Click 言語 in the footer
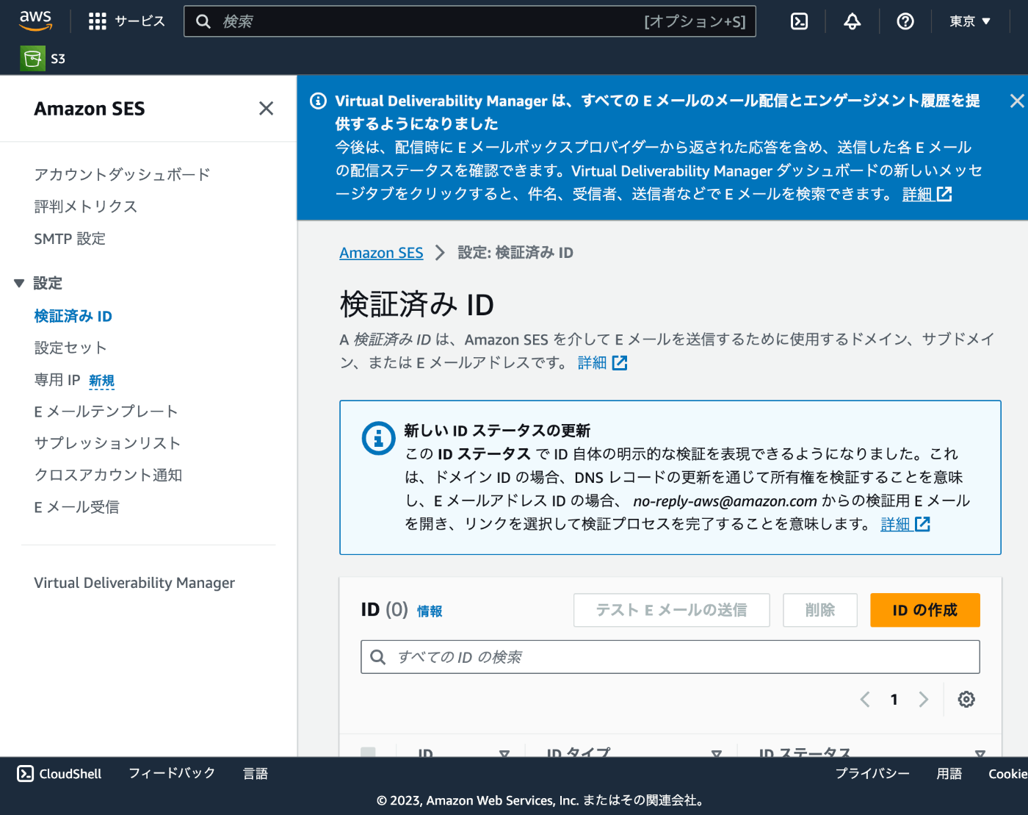 256,773
